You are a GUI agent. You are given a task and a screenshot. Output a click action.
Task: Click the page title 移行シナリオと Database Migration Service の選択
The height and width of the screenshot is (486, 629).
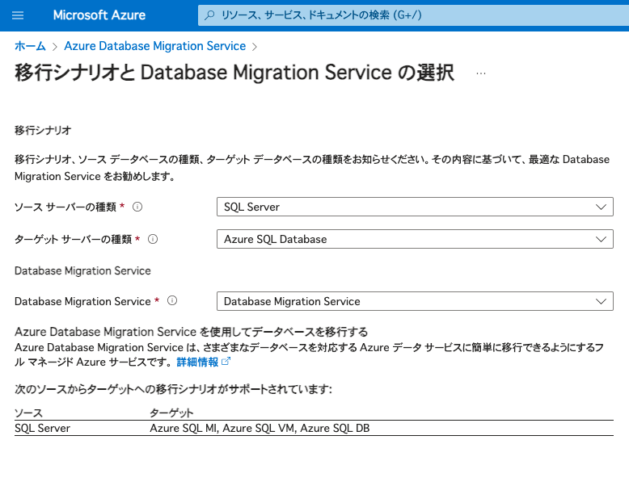[x=234, y=73]
